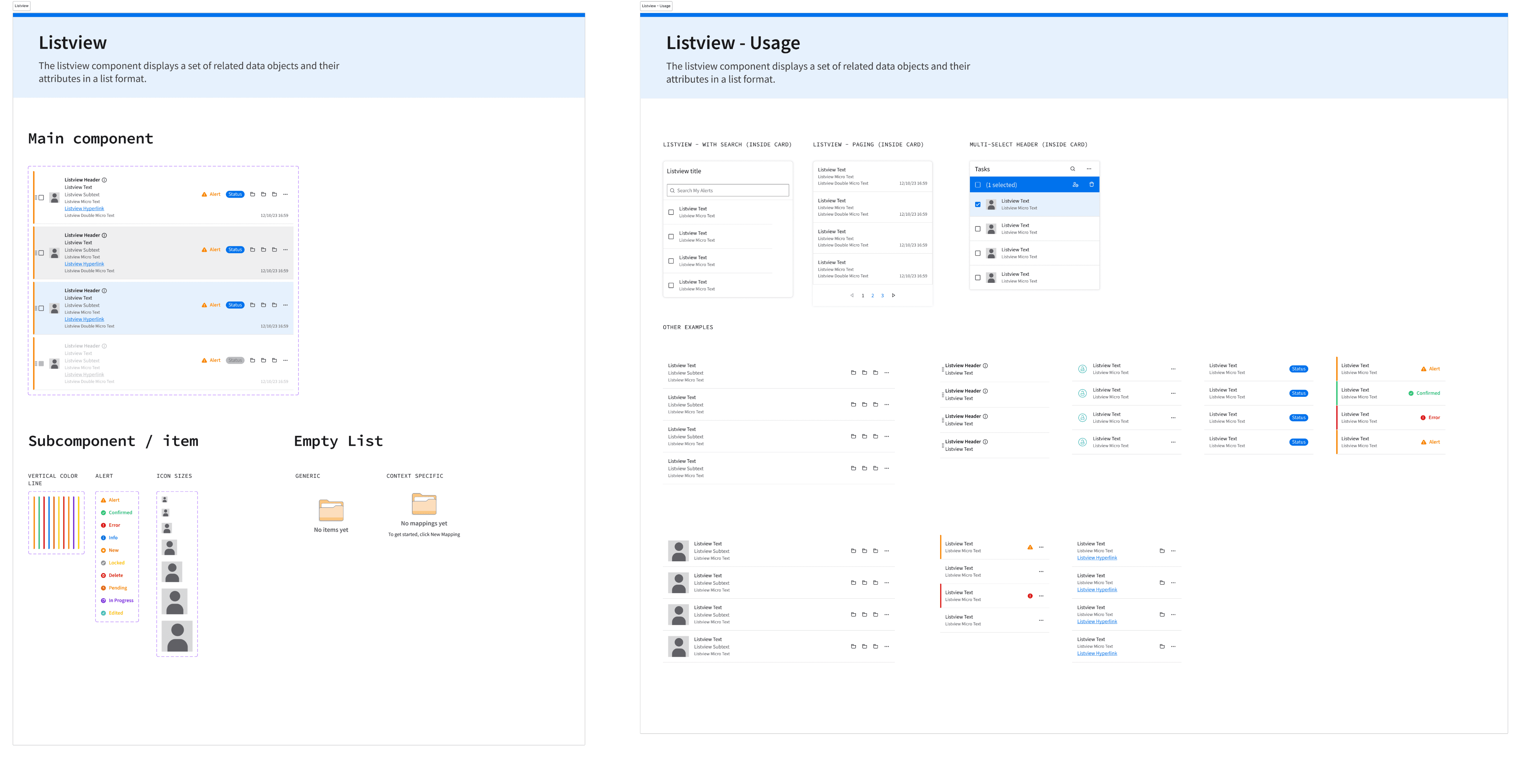
Task: Select the 'Listview - Usage' frame label tab
Action: point(656,6)
